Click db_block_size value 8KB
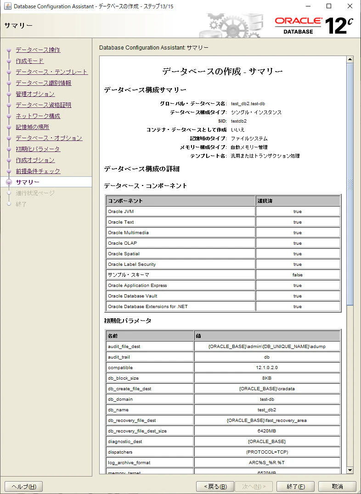Screen dimensions: 361x494 tap(267, 378)
